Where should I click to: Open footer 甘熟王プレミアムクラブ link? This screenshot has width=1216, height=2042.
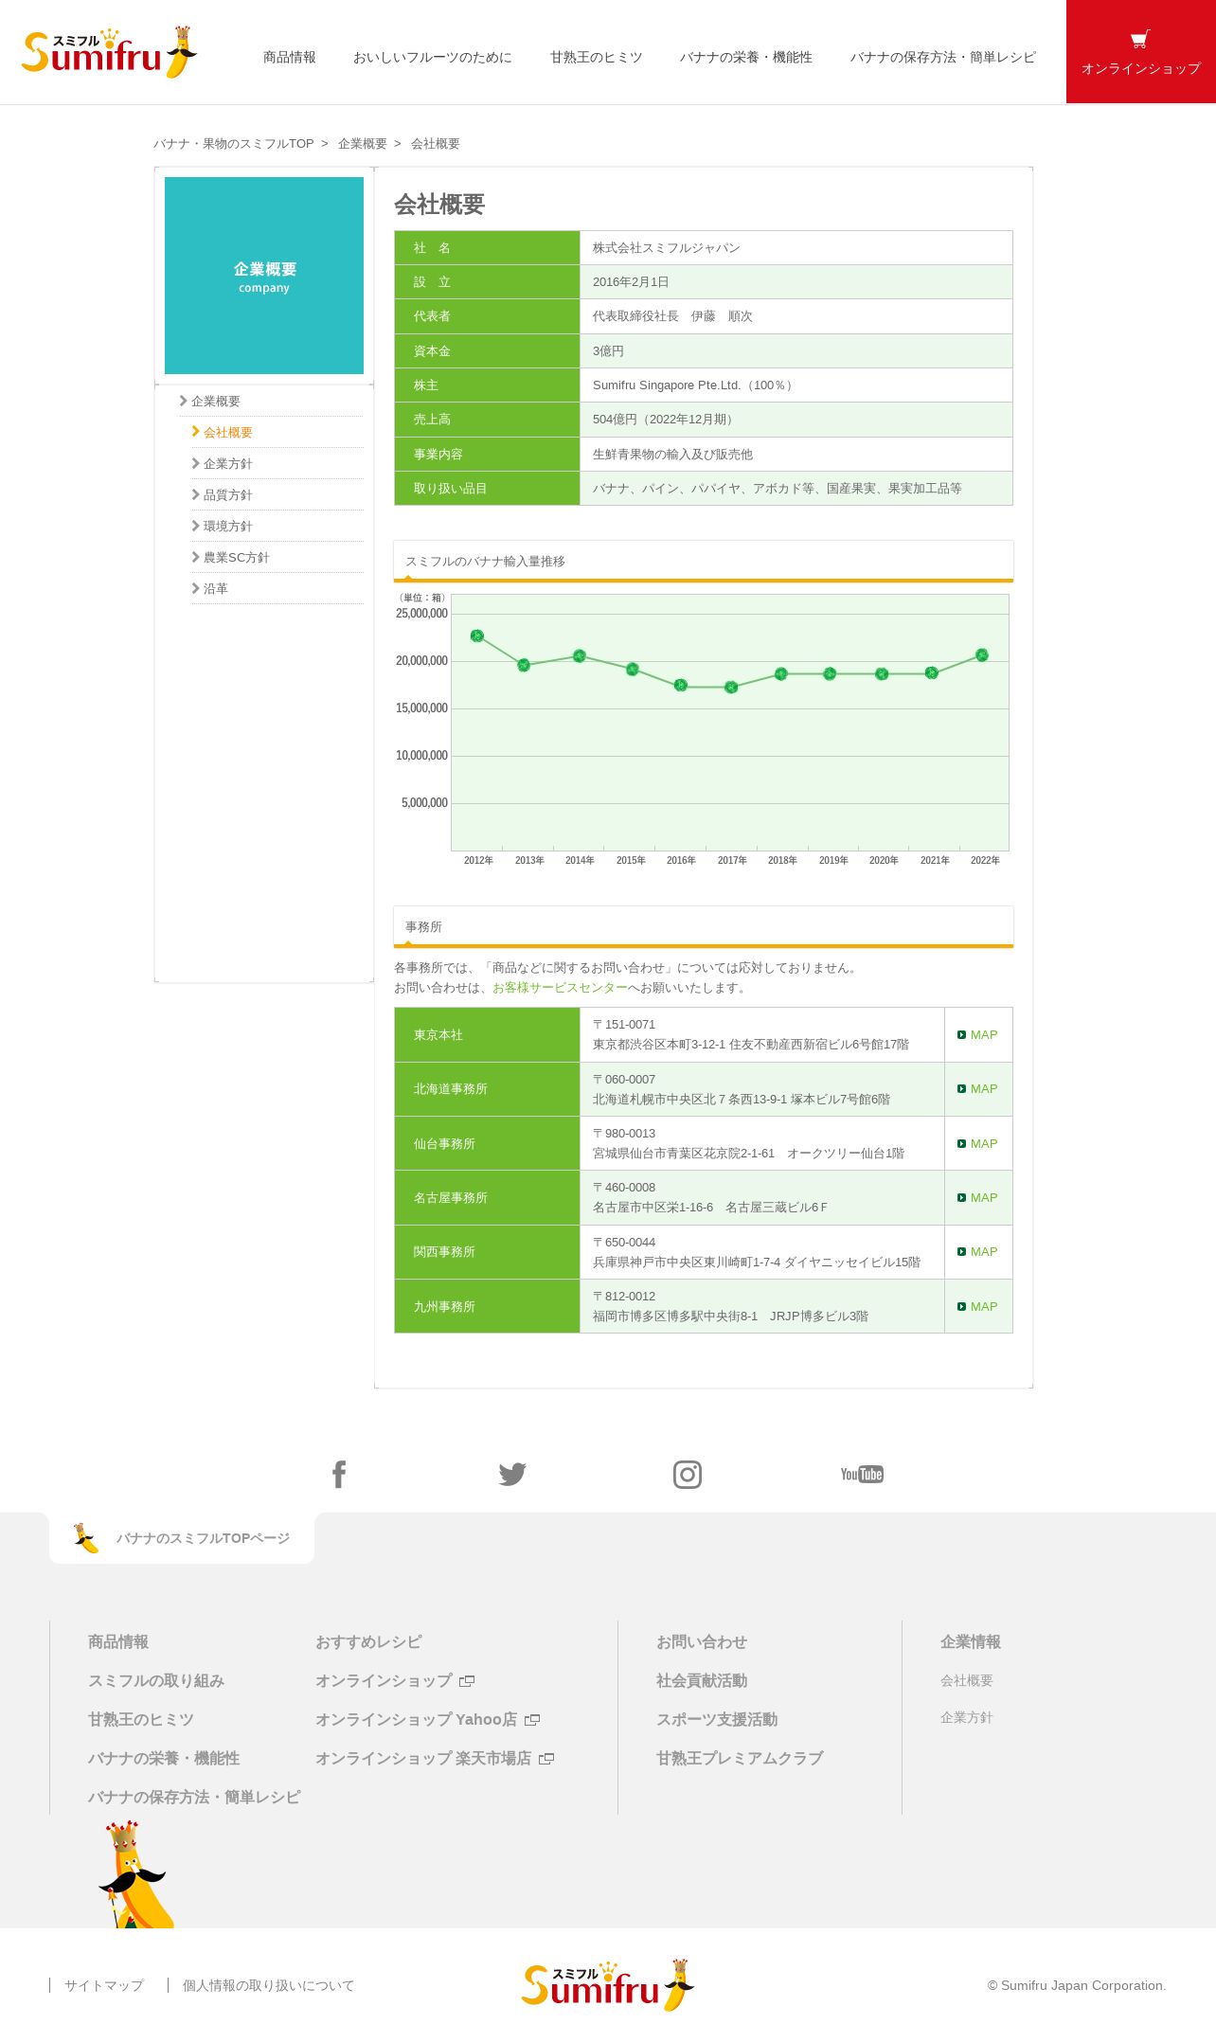coord(740,1759)
